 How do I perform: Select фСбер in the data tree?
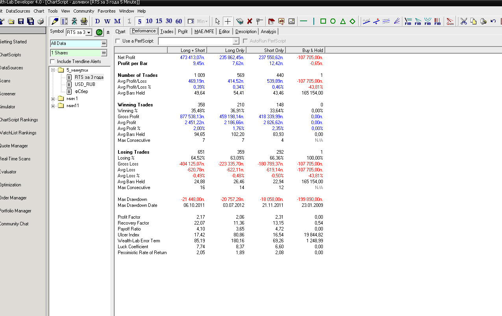81,91
